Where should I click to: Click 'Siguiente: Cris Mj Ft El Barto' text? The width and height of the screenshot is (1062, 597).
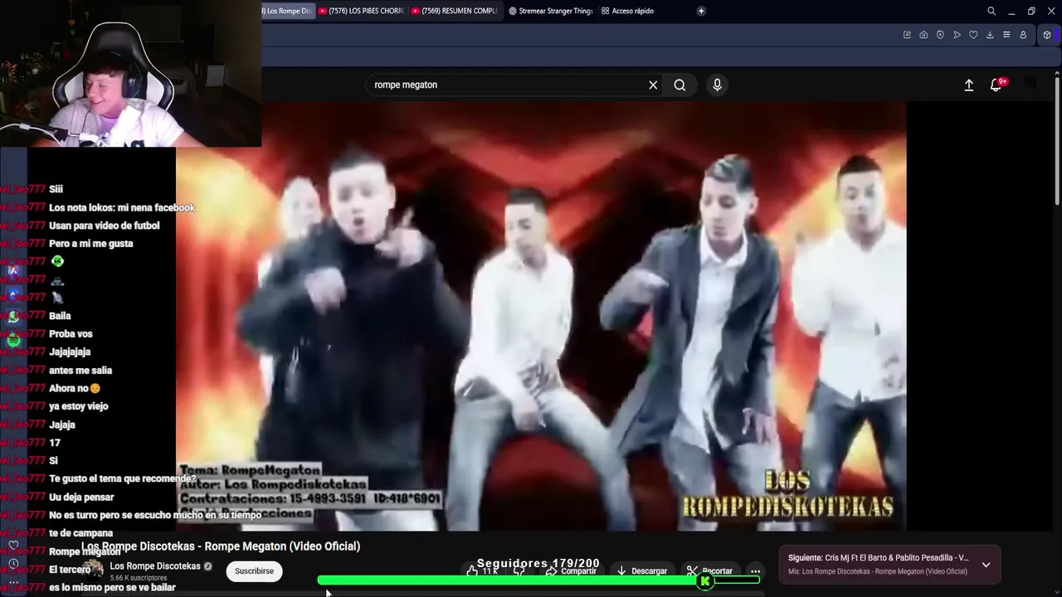pyautogui.click(x=878, y=558)
